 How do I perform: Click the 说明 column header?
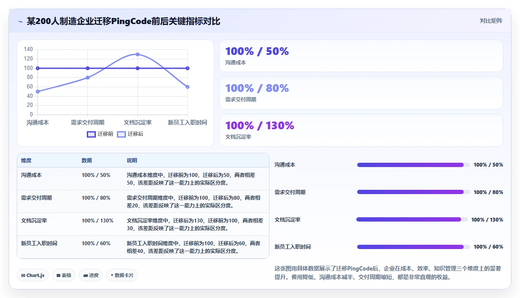point(132,161)
